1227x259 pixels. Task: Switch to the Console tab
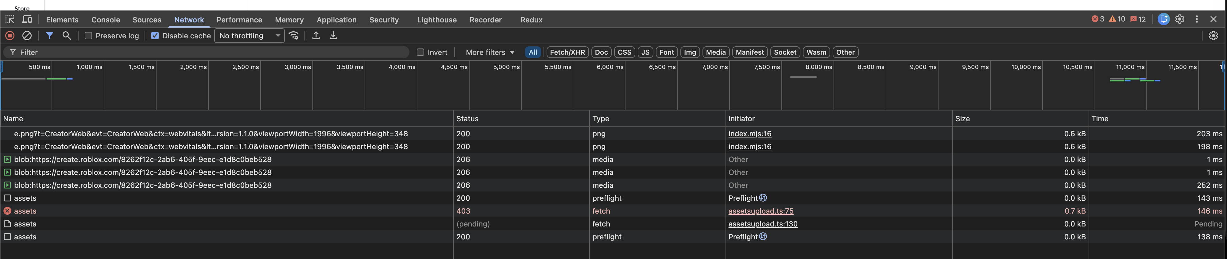coord(106,20)
